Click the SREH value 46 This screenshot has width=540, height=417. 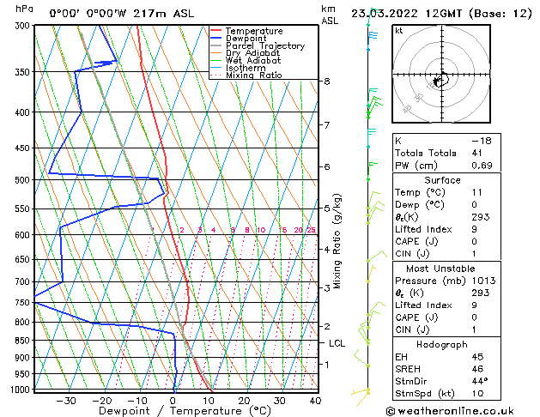point(477,369)
